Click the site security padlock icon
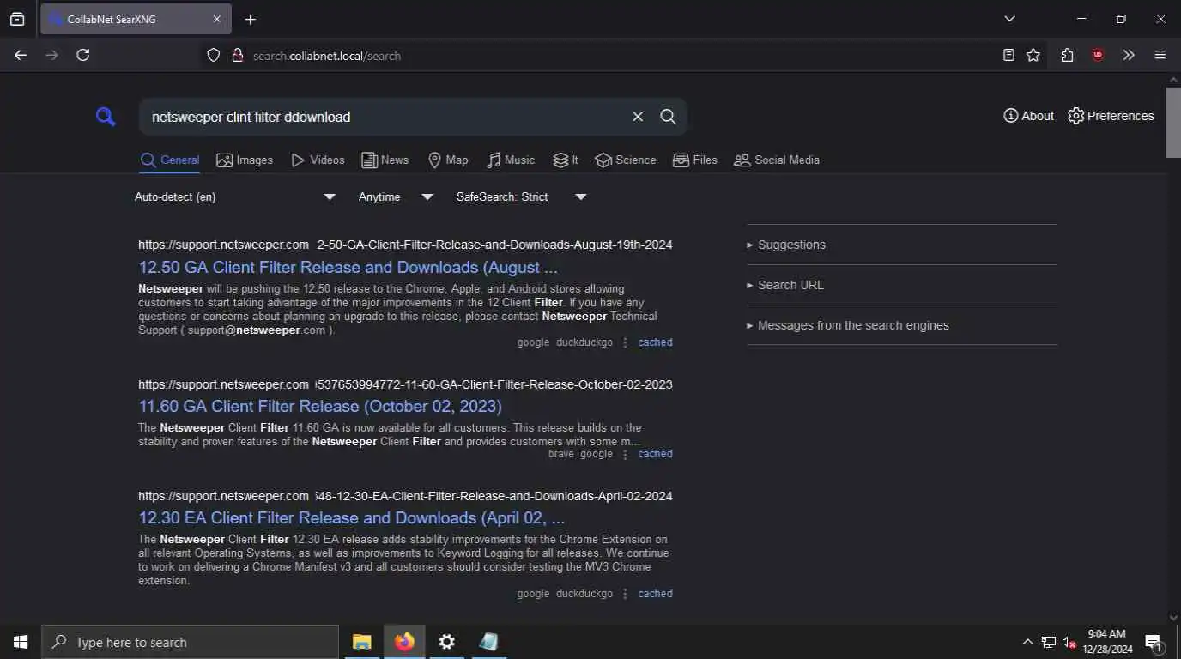 tap(238, 56)
